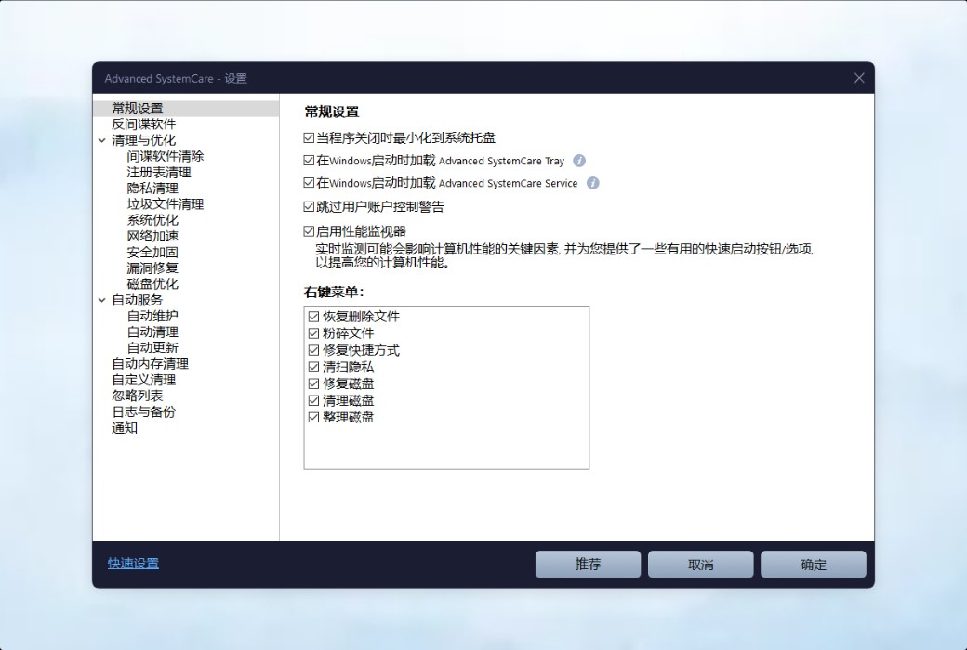Screen dimensions: 967x650
Task: Open 网络加速 settings
Action: [x=152, y=236]
